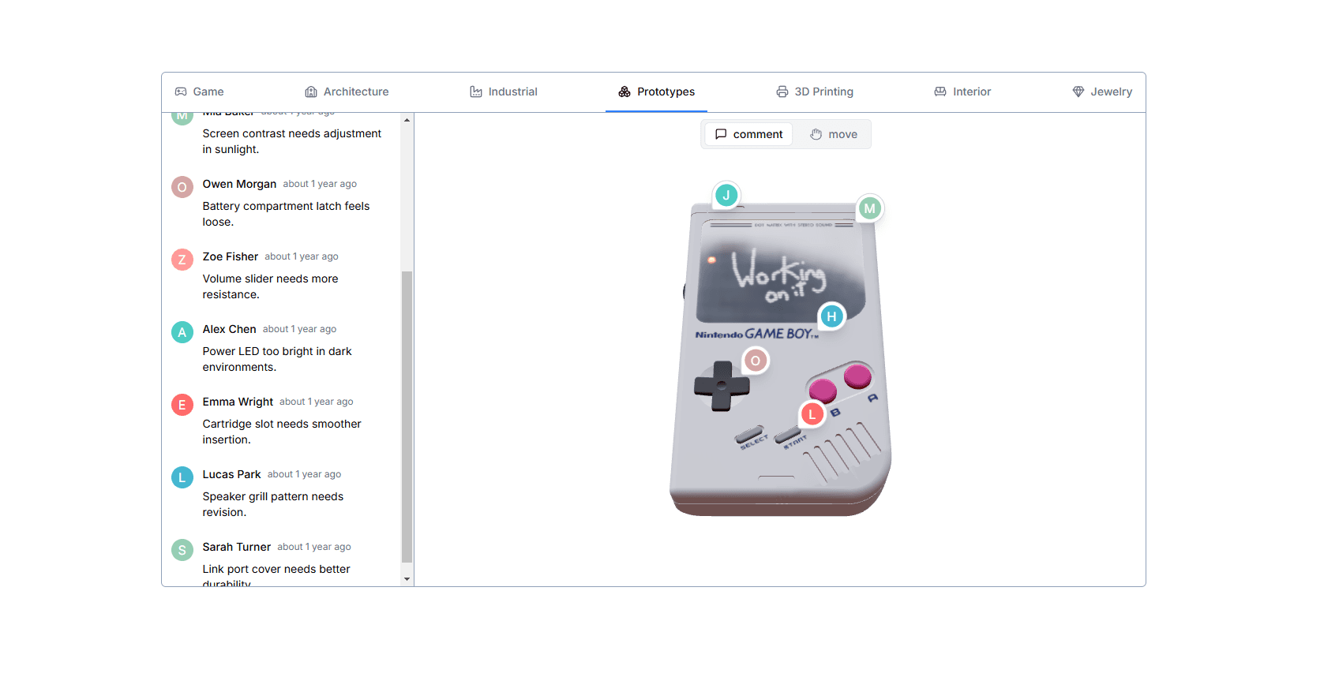The image size is (1324, 677).
Task: Click the J comment pin on the model
Action: pyautogui.click(x=726, y=195)
